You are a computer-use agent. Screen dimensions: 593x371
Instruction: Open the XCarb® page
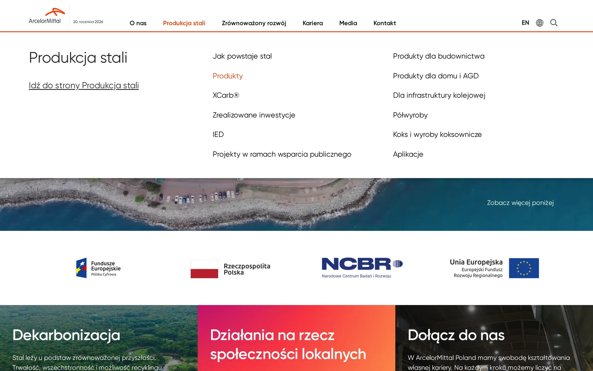point(226,95)
